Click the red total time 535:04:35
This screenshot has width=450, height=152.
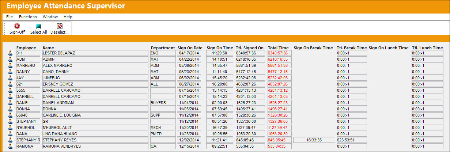[280, 146]
